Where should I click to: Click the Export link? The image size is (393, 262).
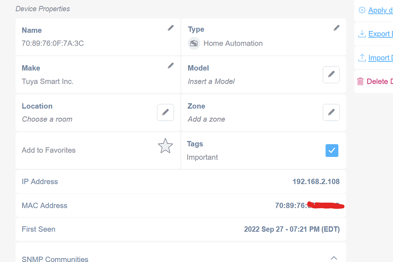pos(380,34)
